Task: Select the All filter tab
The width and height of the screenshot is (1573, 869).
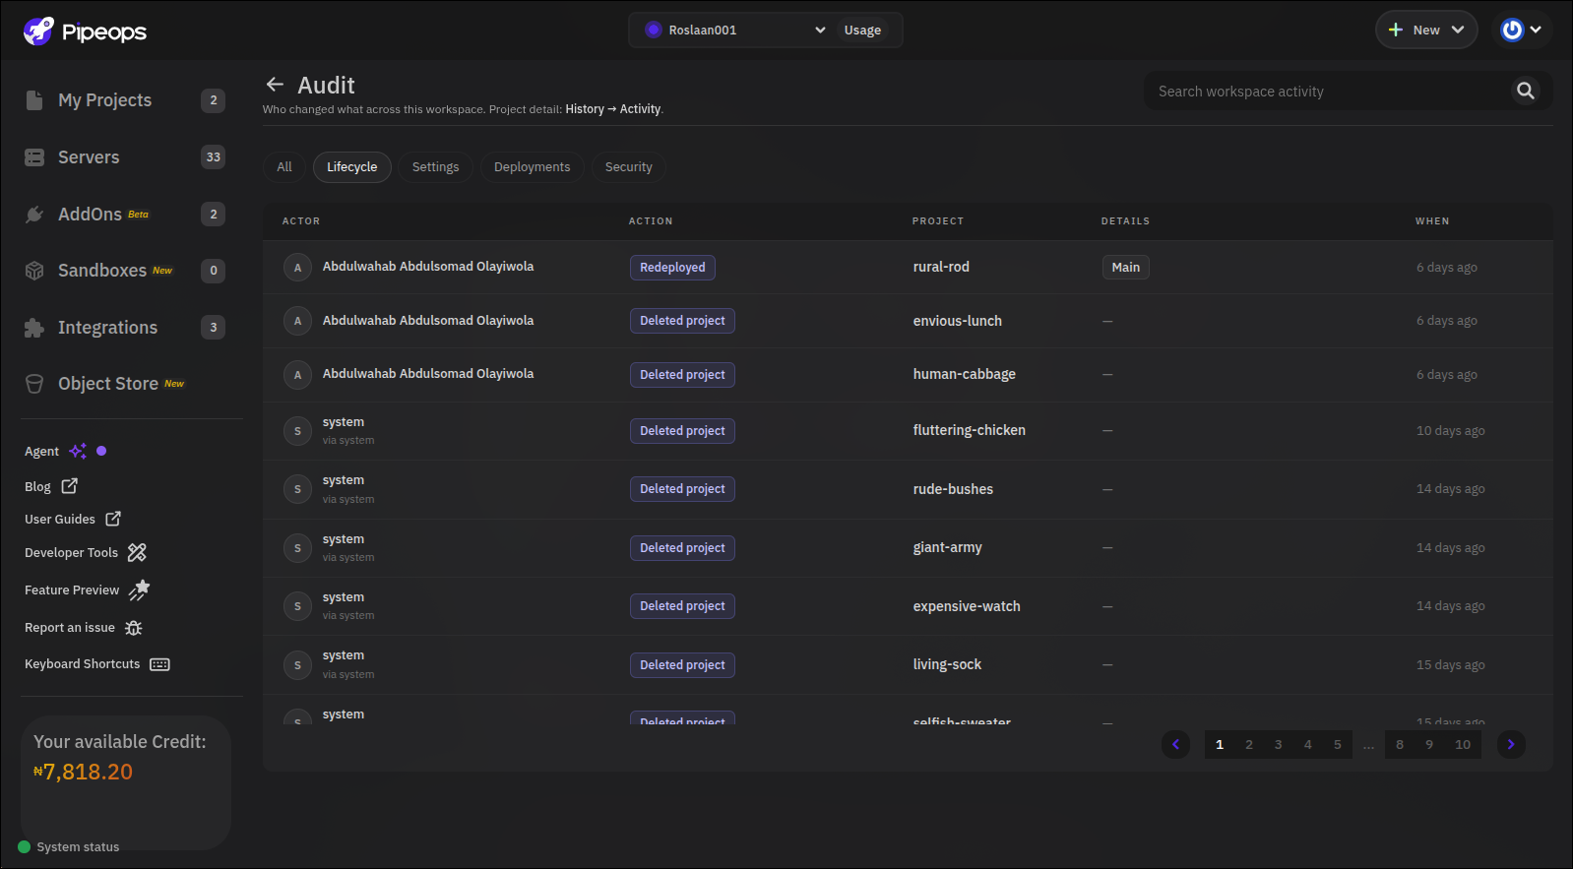Action: (x=284, y=167)
